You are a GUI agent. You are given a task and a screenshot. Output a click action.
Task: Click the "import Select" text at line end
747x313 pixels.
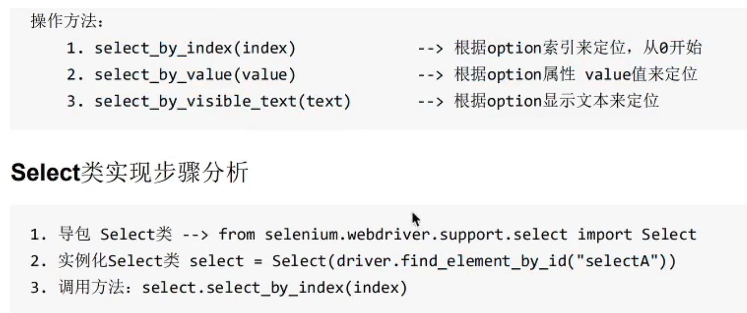[637, 234]
